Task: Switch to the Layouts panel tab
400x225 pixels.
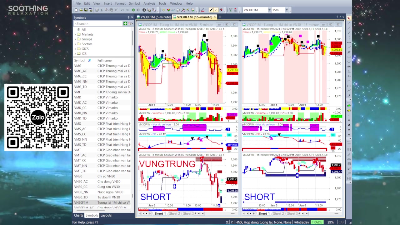Action: pyautogui.click(x=106, y=215)
